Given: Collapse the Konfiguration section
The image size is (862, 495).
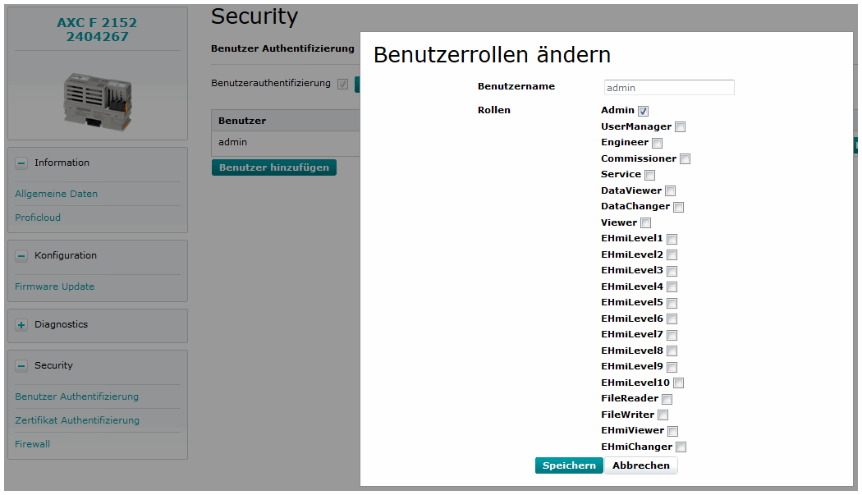Looking at the screenshot, I should (22, 256).
